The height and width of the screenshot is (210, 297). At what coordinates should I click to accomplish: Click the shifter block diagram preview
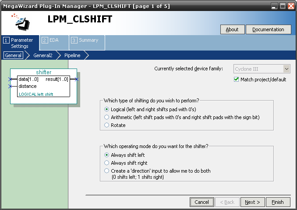[43, 87]
